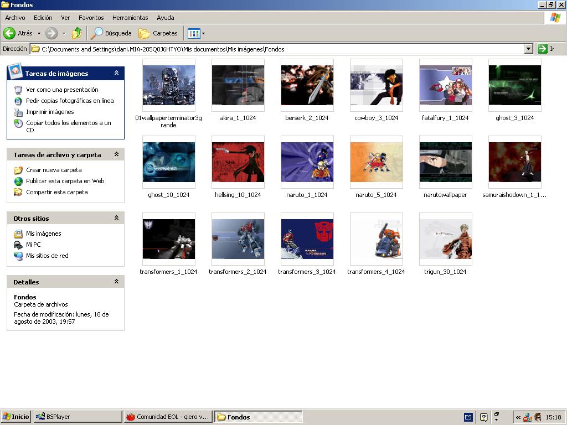Open the Atrás history dropdown arrow

[x=39, y=33]
